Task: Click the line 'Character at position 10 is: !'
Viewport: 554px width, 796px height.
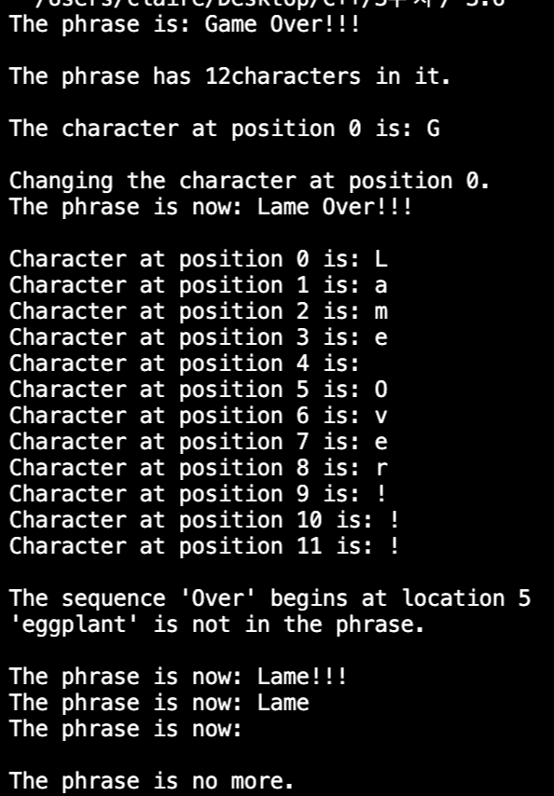Action: 204,520
